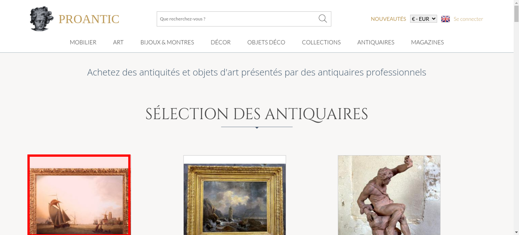
Task: Go to the Antiquaires section
Action: pos(376,42)
